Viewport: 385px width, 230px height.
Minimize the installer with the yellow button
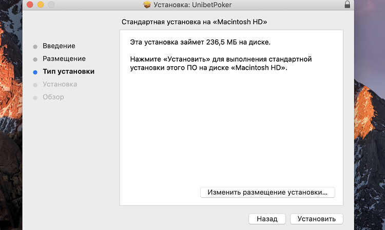(40, 5)
